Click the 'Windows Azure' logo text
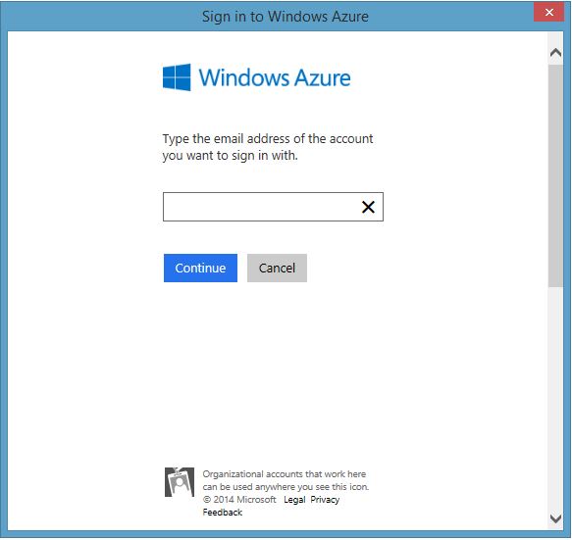Screen dimensions: 572x540 click(x=275, y=77)
